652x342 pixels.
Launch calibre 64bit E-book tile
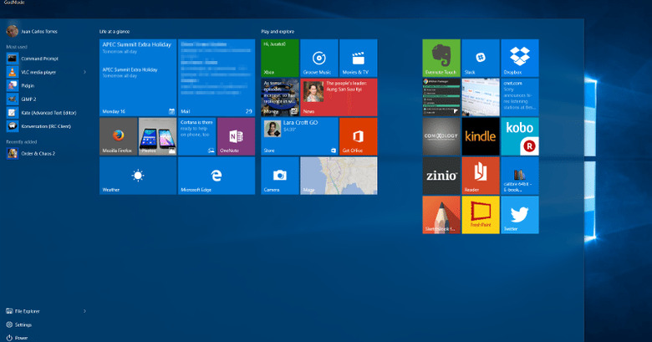520,176
